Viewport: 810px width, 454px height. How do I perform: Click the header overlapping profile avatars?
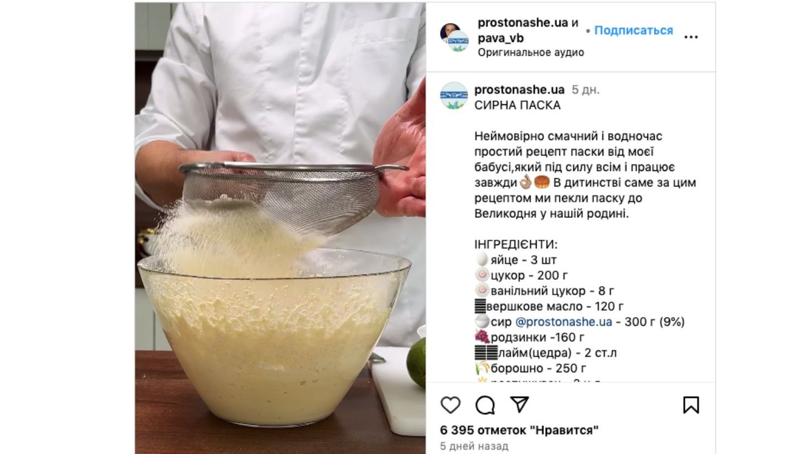click(455, 37)
